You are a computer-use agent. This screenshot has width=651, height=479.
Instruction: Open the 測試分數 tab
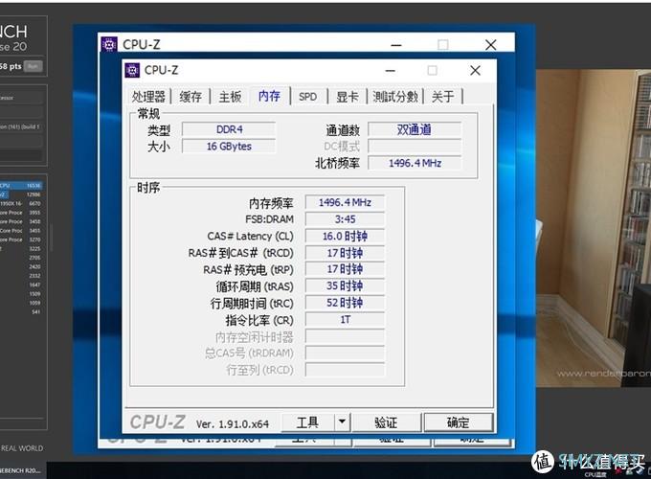tap(395, 97)
